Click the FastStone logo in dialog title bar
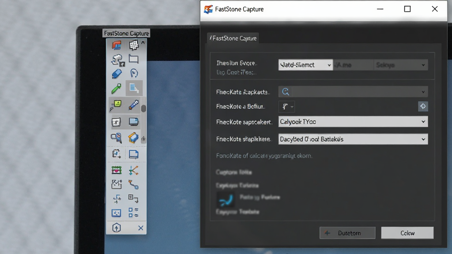 coord(208,9)
